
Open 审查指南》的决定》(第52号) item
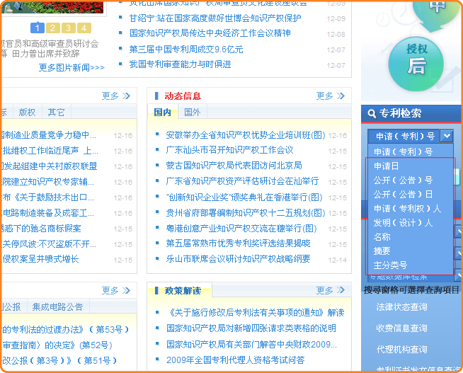(x=57, y=345)
